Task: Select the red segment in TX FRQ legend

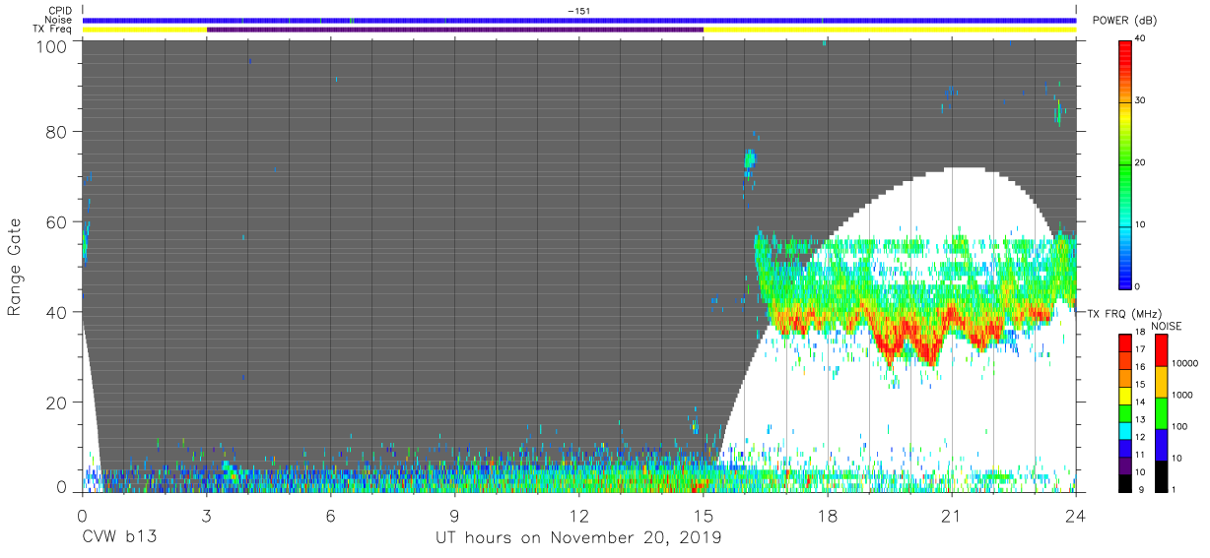Action: (1125, 343)
